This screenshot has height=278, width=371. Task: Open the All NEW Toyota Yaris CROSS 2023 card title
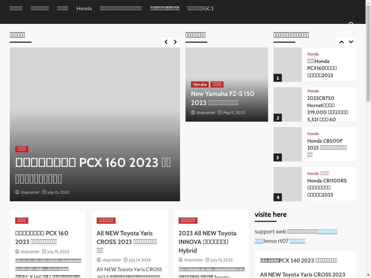point(127,241)
